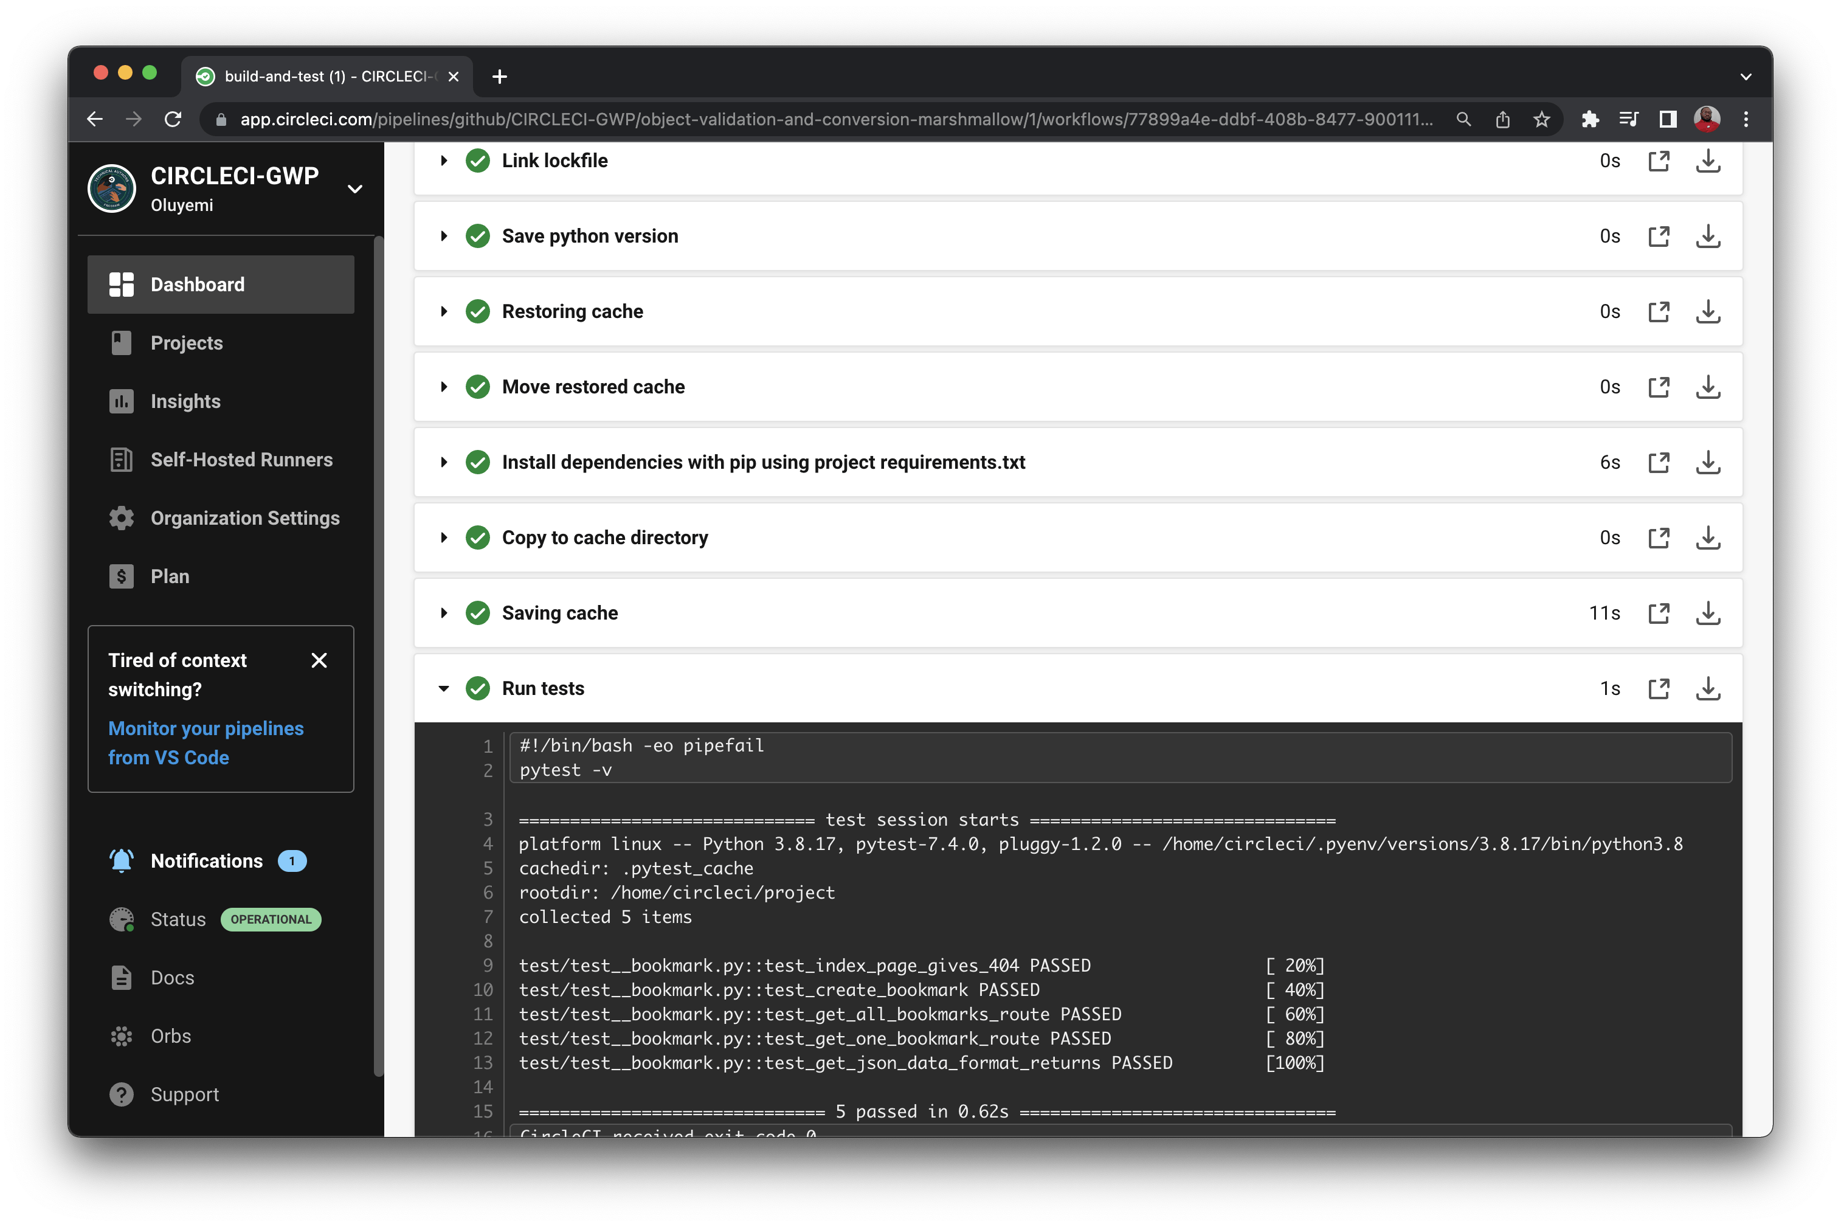Open the Insights section
This screenshot has height=1227, width=1841.
point(185,401)
